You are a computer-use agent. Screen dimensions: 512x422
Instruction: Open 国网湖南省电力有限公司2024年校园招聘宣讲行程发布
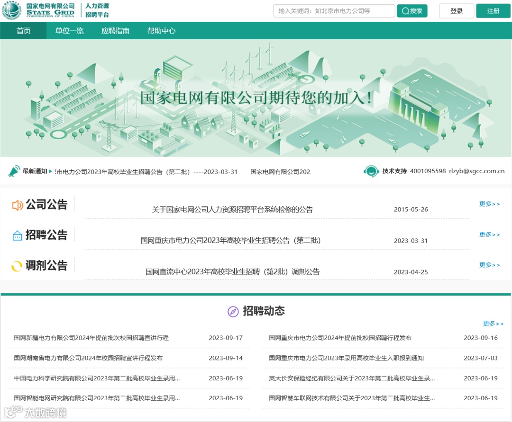click(88, 358)
